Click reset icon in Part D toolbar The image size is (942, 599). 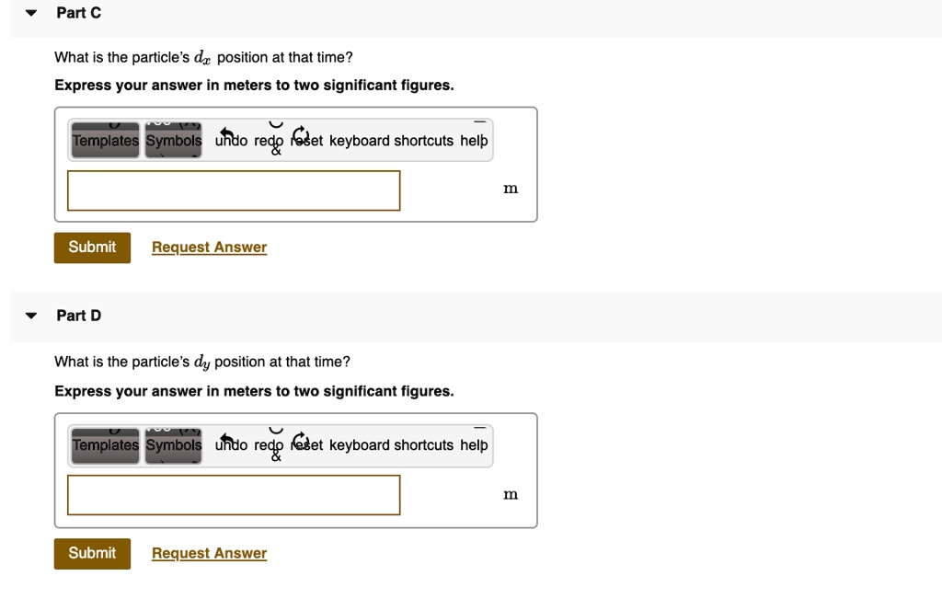coord(302,443)
